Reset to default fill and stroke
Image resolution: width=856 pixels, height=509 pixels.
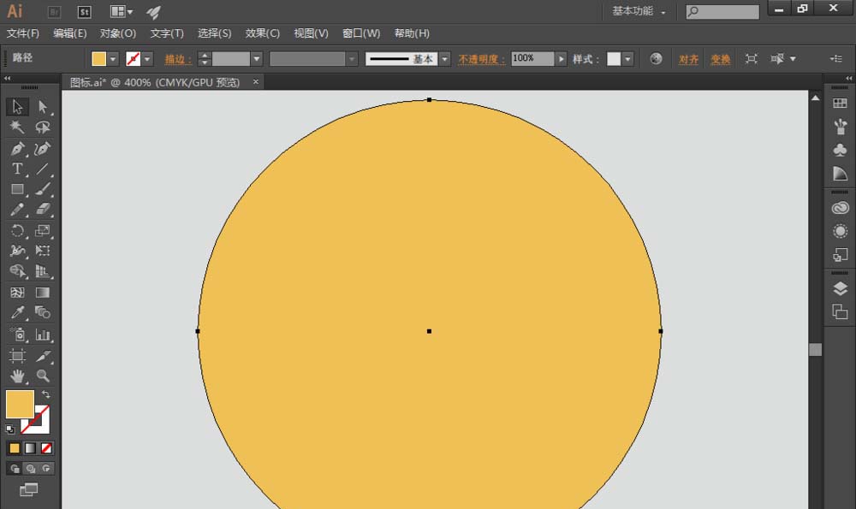point(9,429)
